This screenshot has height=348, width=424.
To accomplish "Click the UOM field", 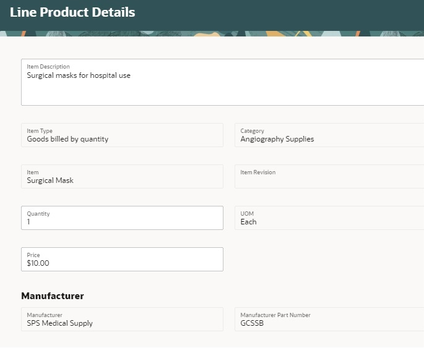I will click(329, 218).
